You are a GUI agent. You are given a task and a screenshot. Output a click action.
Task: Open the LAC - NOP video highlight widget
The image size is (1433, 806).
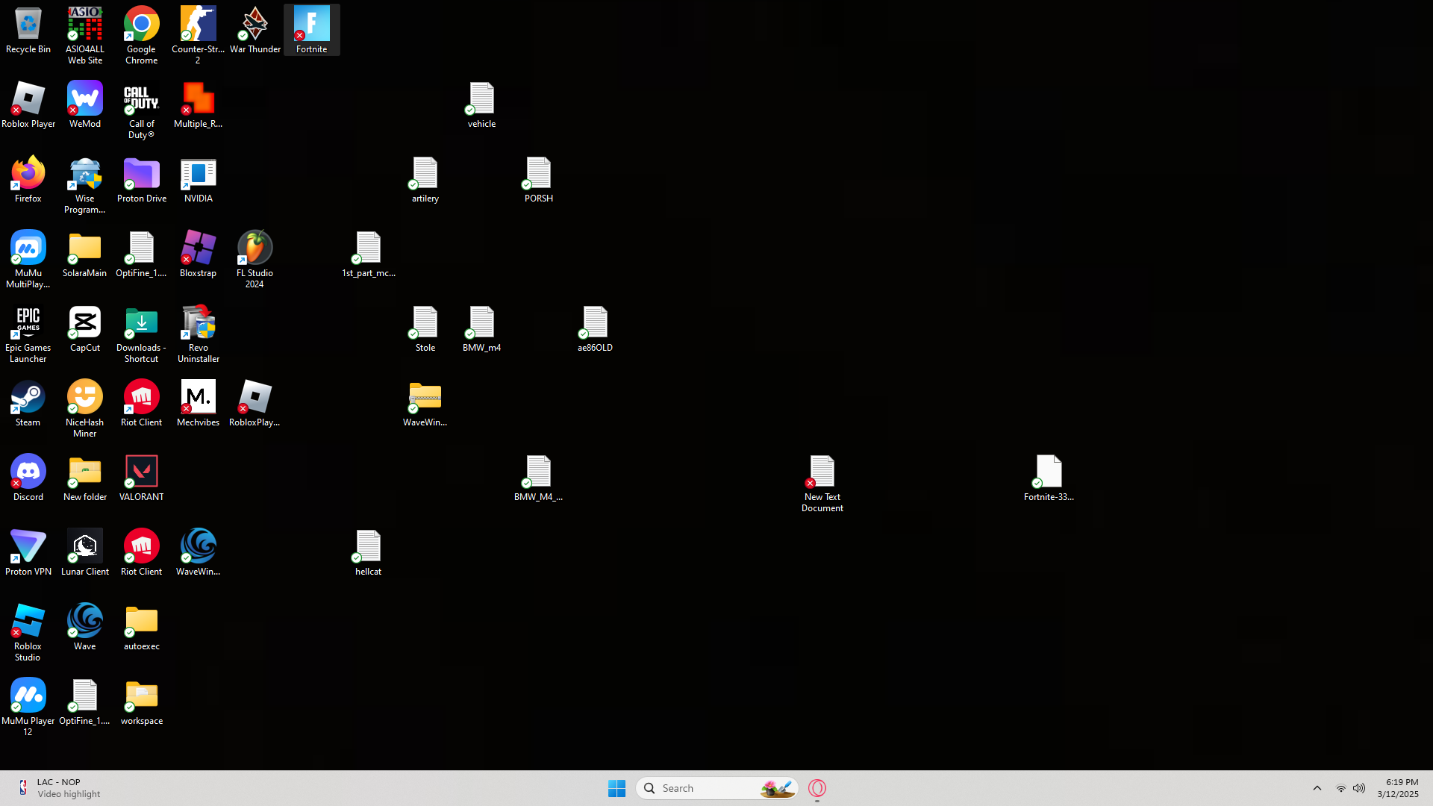(58, 788)
